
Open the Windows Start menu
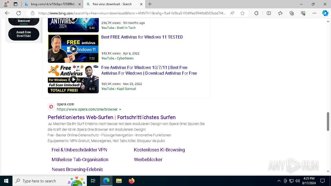point(6,181)
